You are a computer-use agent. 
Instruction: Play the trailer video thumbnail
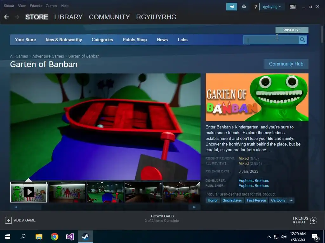pos(29,192)
